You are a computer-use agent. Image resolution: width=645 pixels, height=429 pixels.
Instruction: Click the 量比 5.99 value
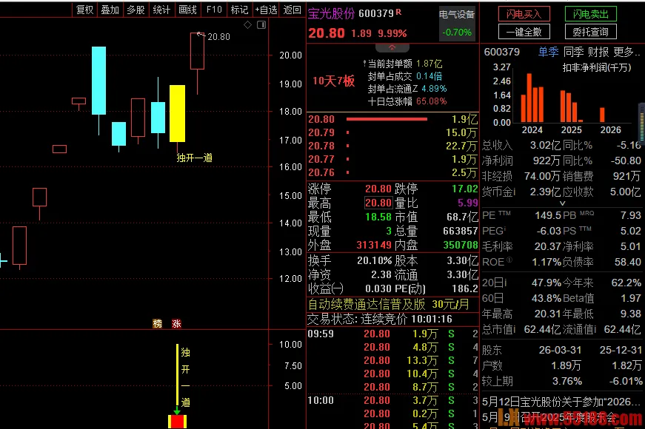468,203
